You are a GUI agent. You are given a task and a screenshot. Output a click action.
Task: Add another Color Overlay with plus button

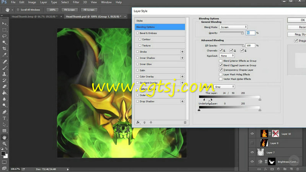182,76
